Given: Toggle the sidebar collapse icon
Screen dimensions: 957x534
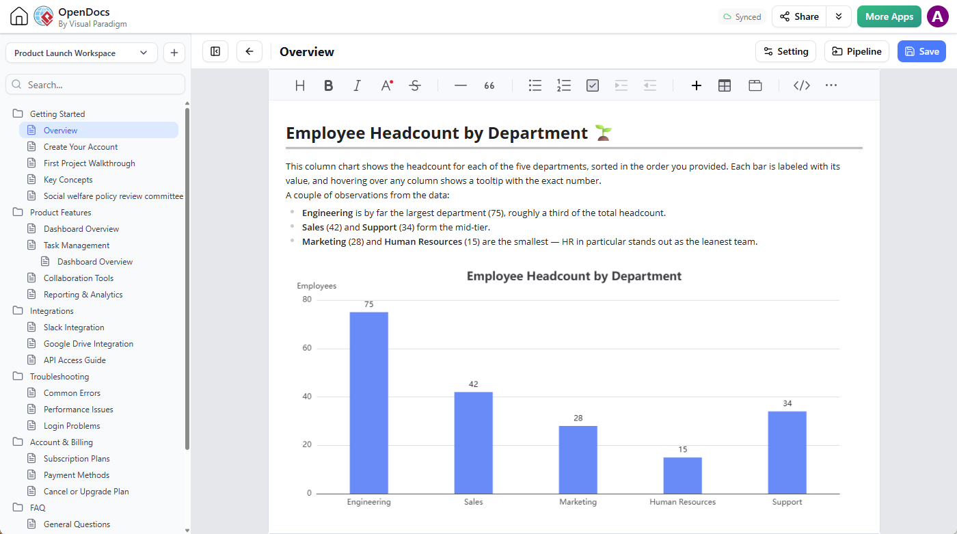Looking at the screenshot, I should click(215, 51).
